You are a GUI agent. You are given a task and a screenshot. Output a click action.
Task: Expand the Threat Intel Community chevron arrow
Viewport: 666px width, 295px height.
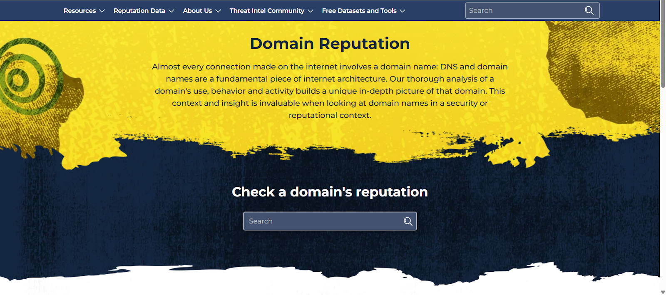coord(311,11)
